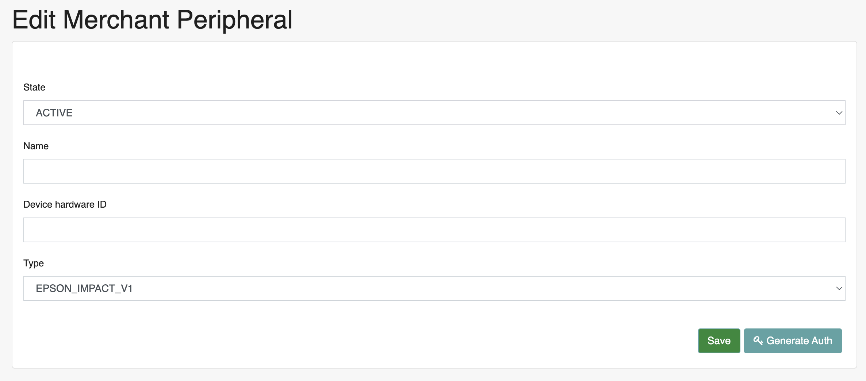Focus the Device hardware ID field
The image size is (866, 381).
click(x=434, y=230)
